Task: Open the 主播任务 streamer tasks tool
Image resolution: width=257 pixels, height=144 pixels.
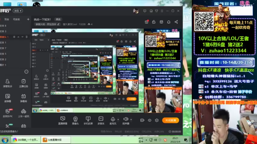Action: coord(23,83)
